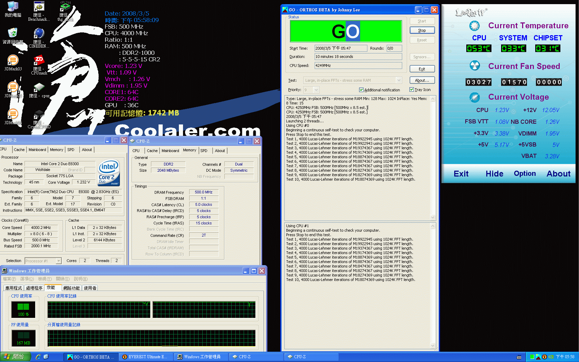Open the Processor #1 selection dropdown in CPU-Z
The height and width of the screenshot is (362, 579).
[x=59, y=261]
